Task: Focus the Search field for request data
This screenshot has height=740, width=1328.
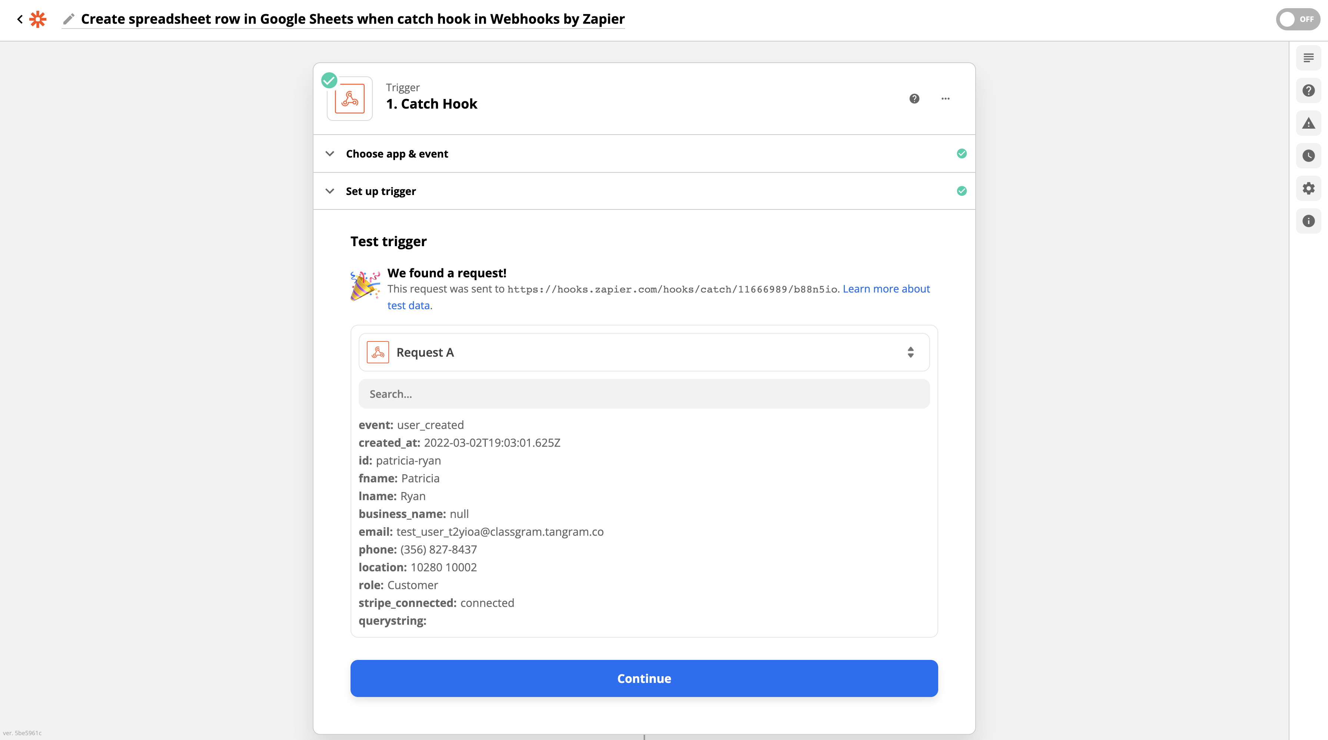Action: [x=644, y=394]
